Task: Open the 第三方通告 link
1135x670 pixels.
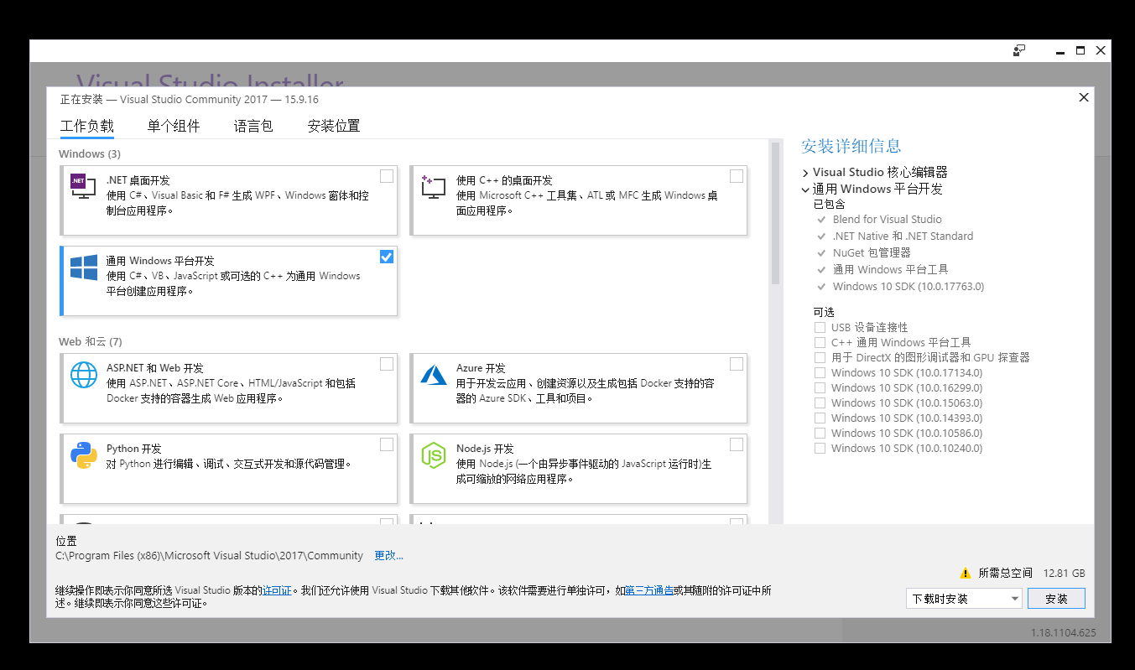Action: [648, 590]
